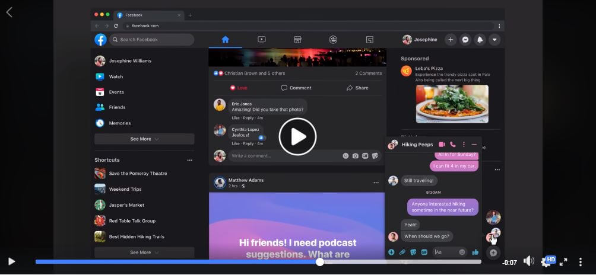Add a GIF to the comment
Viewport: 596px width, 275px height.
(x=365, y=156)
